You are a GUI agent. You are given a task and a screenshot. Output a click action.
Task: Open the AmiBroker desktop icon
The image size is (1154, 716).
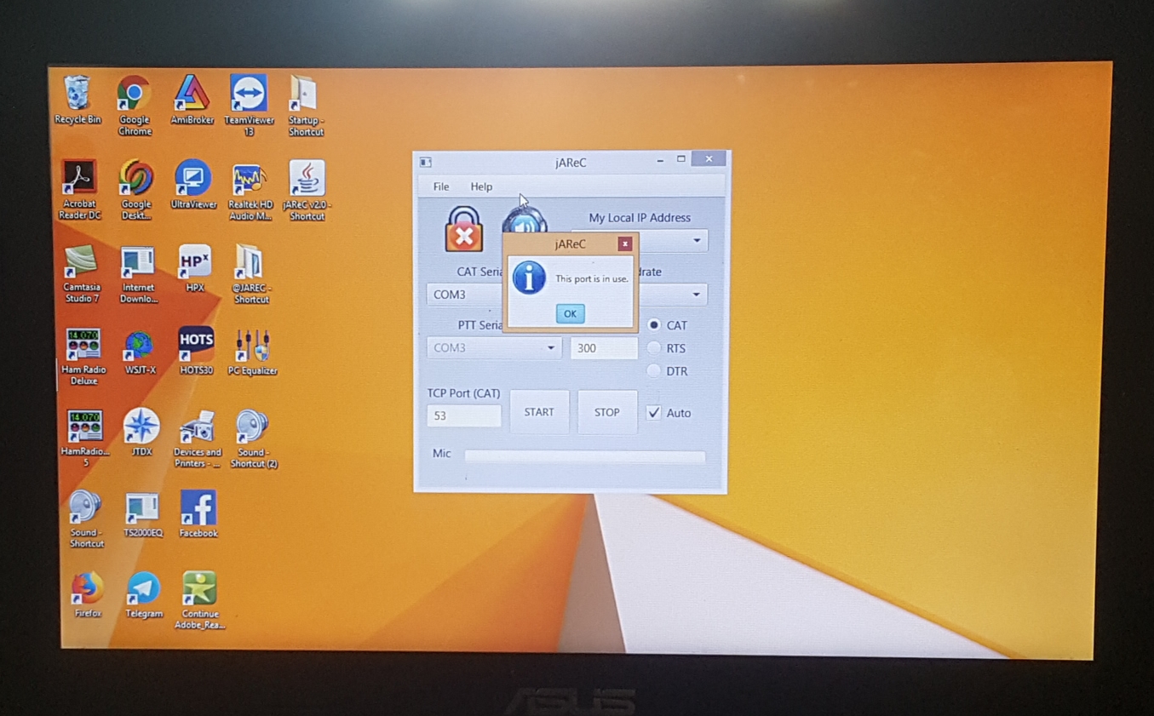click(x=192, y=95)
